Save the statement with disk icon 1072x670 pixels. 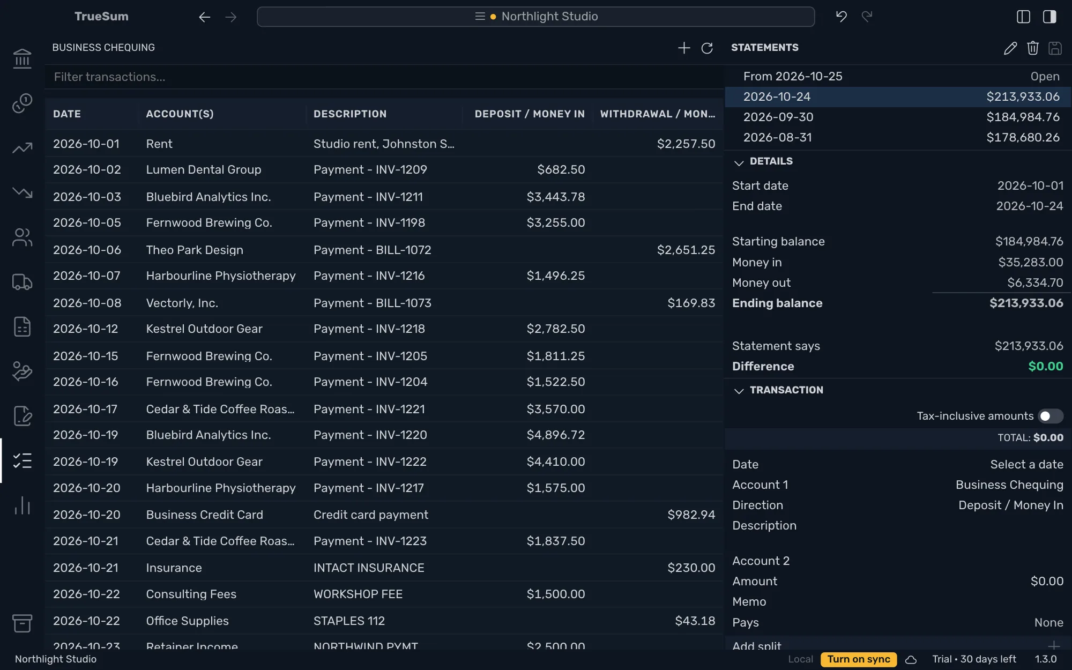(1055, 48)
